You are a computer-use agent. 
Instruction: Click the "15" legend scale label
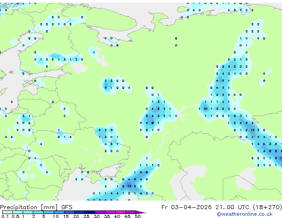66,216
